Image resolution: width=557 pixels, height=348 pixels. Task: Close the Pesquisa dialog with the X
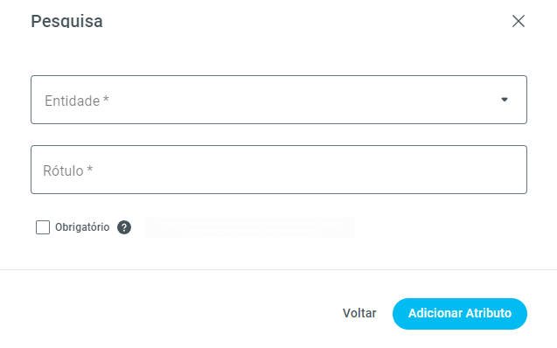[x=519, y=21]
